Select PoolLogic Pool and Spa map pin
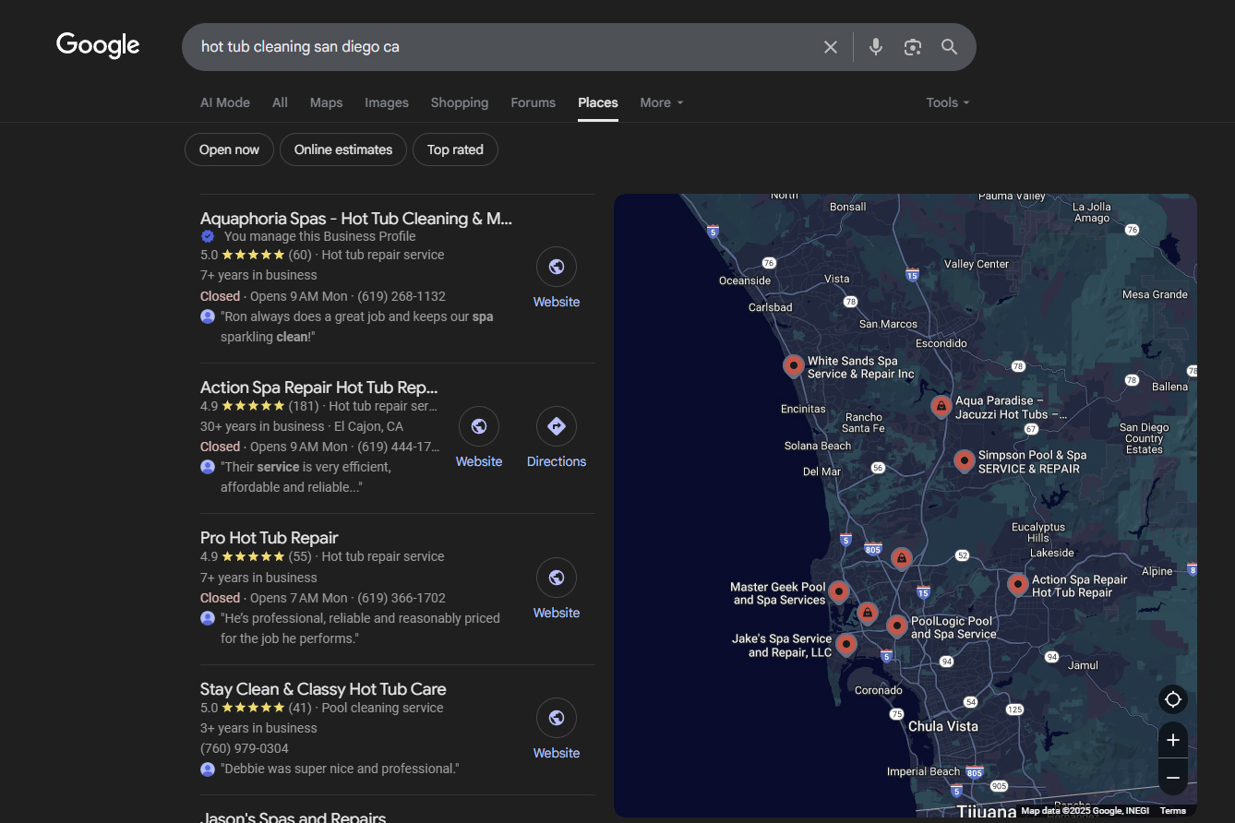This screenshot has height=823, width=1235. click(896, 626)
